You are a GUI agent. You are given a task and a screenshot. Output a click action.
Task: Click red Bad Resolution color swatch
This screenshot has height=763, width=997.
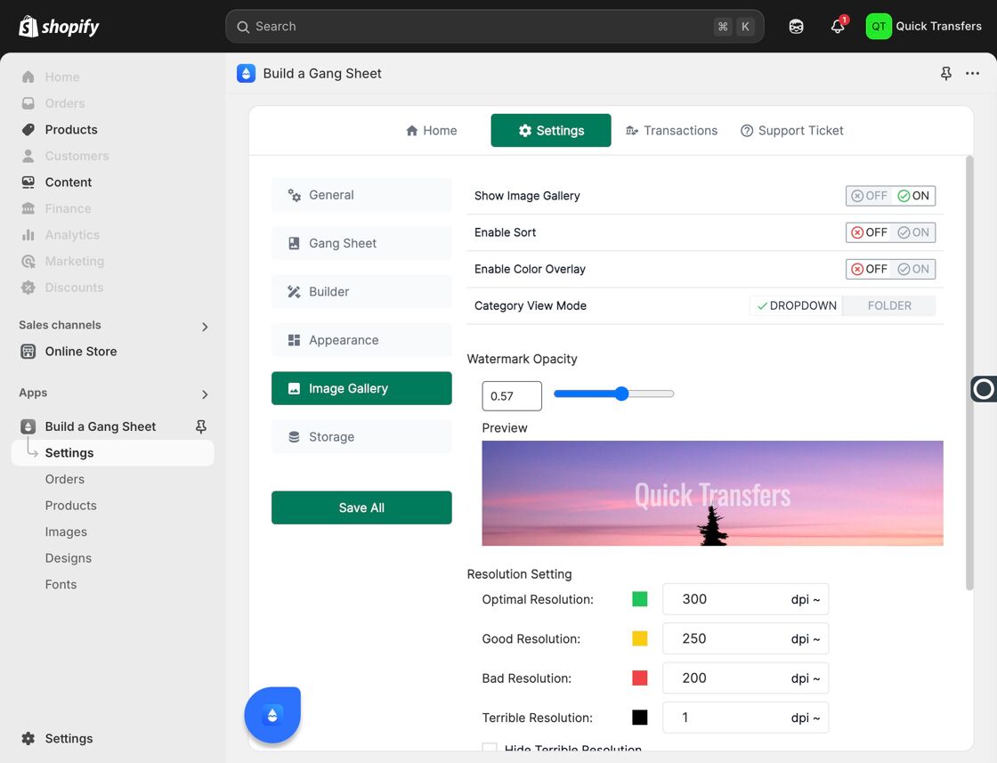(640, 678)
